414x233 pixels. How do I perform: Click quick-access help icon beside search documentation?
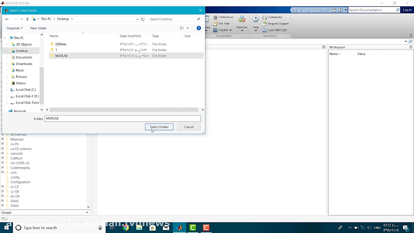340,10
